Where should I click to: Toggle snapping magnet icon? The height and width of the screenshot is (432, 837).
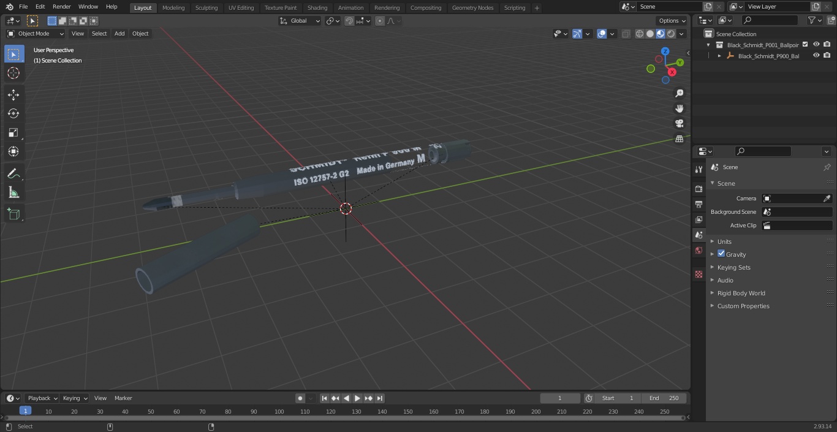pos(349,21)
